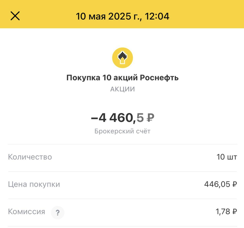The width and height of the screenshot is (244, 228).
Task: Tap the ruble symbol after 446,05
Action: tap(235, 184)
